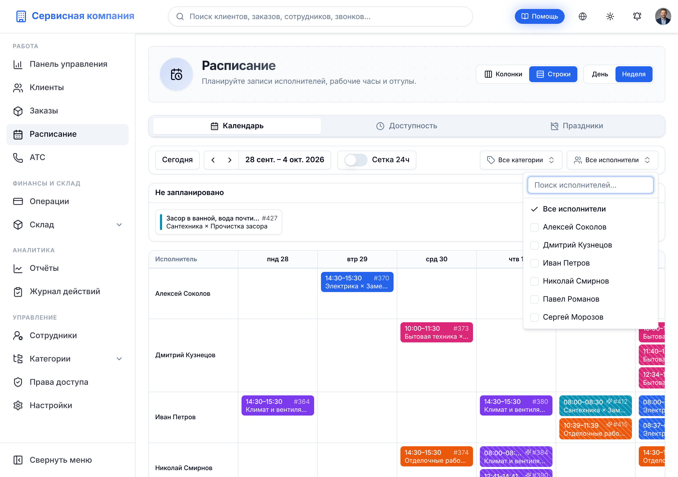Click the Помощь button
This screenshot has width=678, height=477.
[539, 16]
